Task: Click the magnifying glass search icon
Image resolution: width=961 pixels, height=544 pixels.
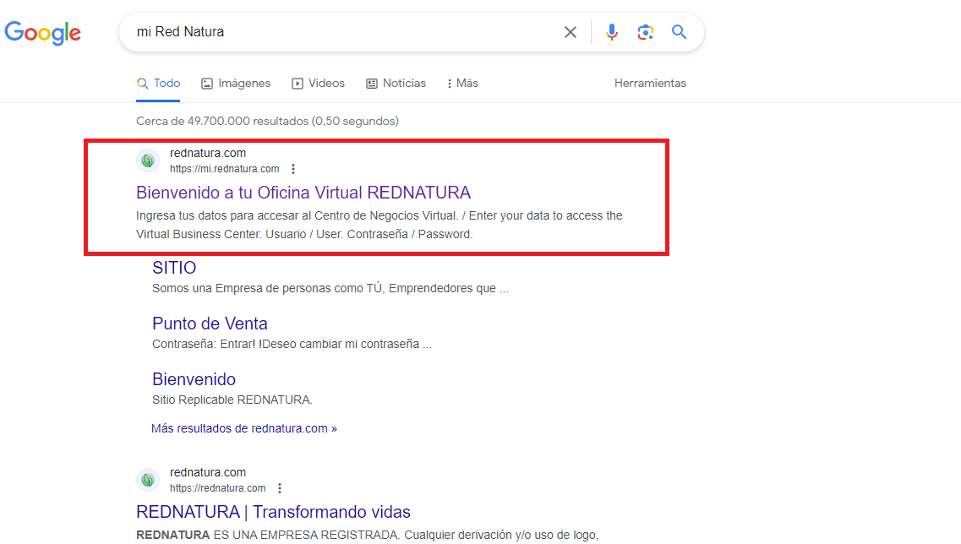Action: (679, 31)
